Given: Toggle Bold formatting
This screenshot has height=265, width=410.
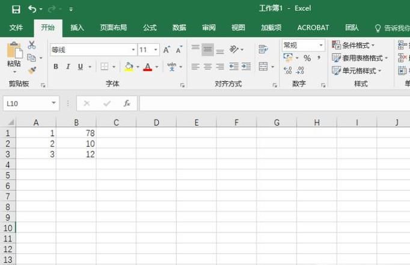Looking at the screenshot, I should point(56,67).
